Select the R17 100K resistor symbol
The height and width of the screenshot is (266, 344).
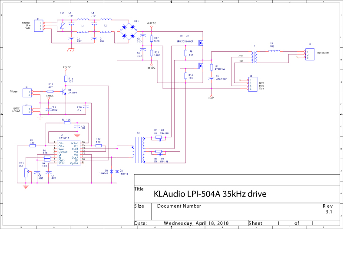(152, 39)
